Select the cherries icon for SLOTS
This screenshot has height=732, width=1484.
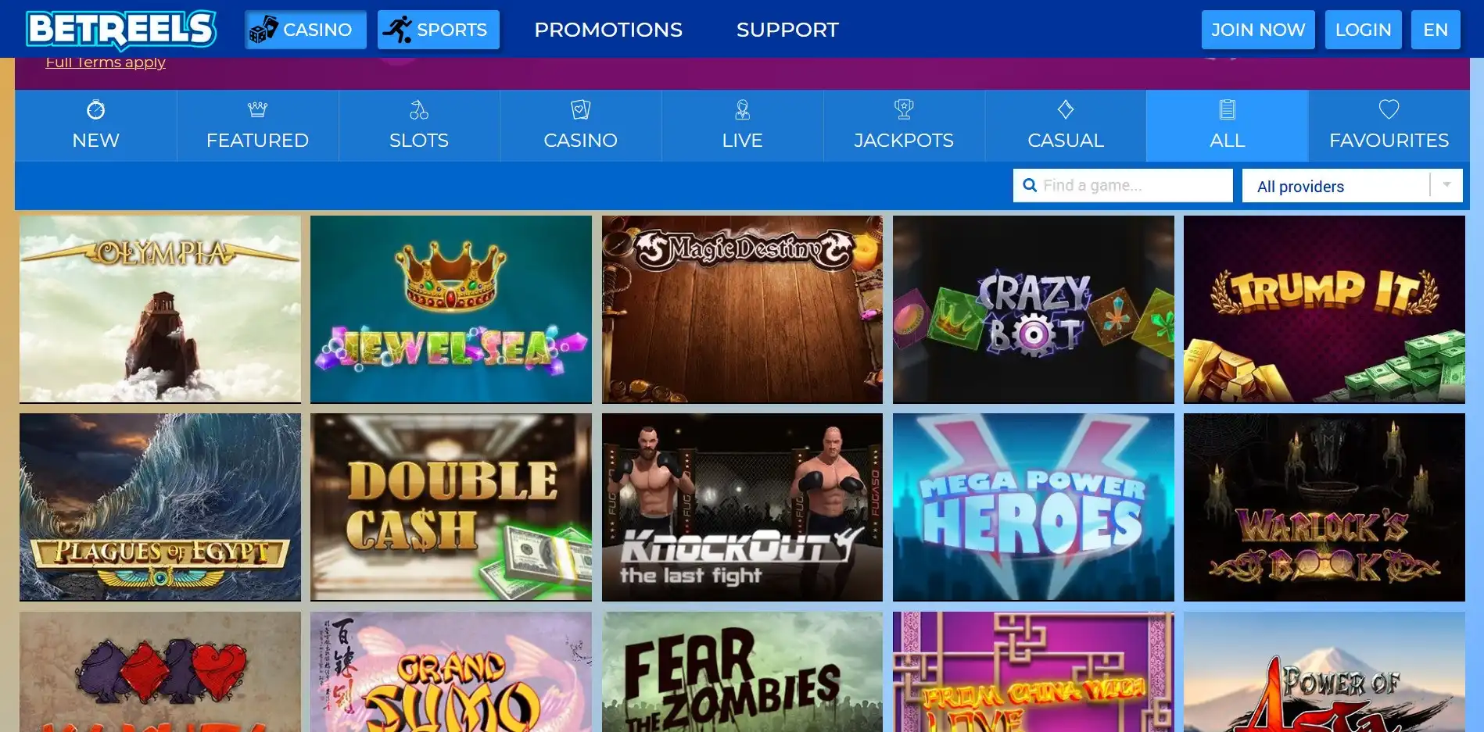[419, 109]
